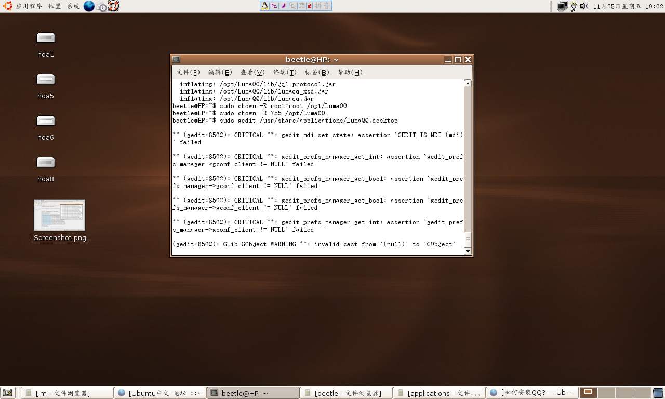Toggle the GBK charset input icon
The width and height of the screenshot is (665, 399).
click(292, 6)
